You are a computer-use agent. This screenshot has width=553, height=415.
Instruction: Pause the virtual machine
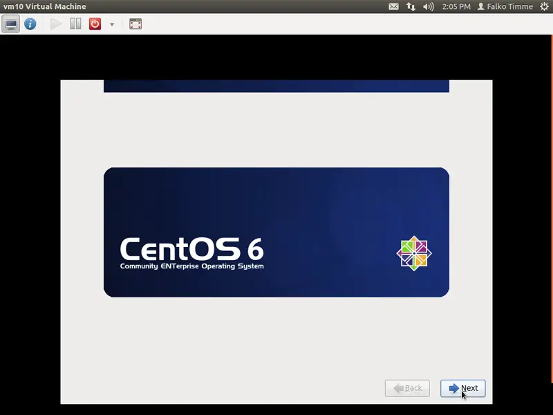point(75,24)
